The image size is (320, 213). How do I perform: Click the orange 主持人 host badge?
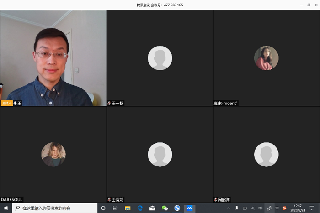tap(6, 104)
